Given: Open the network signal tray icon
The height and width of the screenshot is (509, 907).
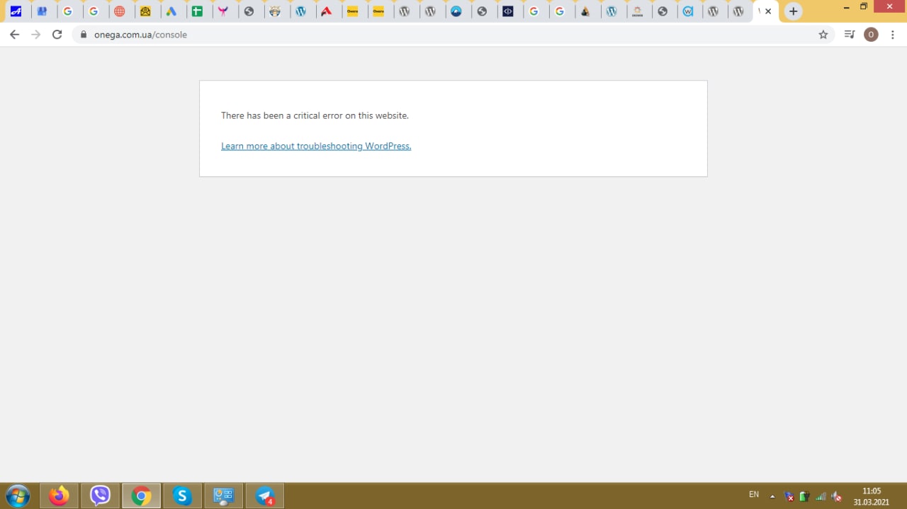Looking at the screenshot, I should [821, 496].
